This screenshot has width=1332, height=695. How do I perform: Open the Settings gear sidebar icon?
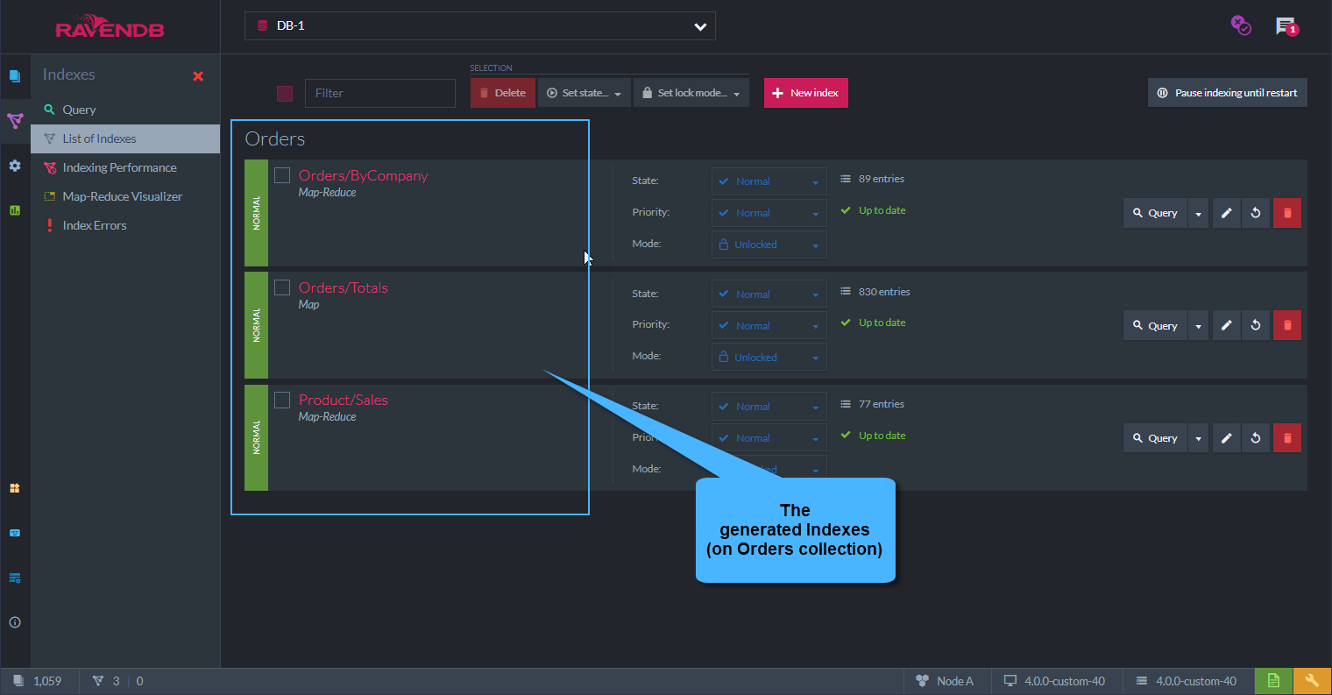click(15, 166)
